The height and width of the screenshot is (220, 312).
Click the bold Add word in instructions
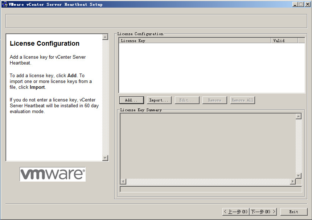[x=72, y=75]
